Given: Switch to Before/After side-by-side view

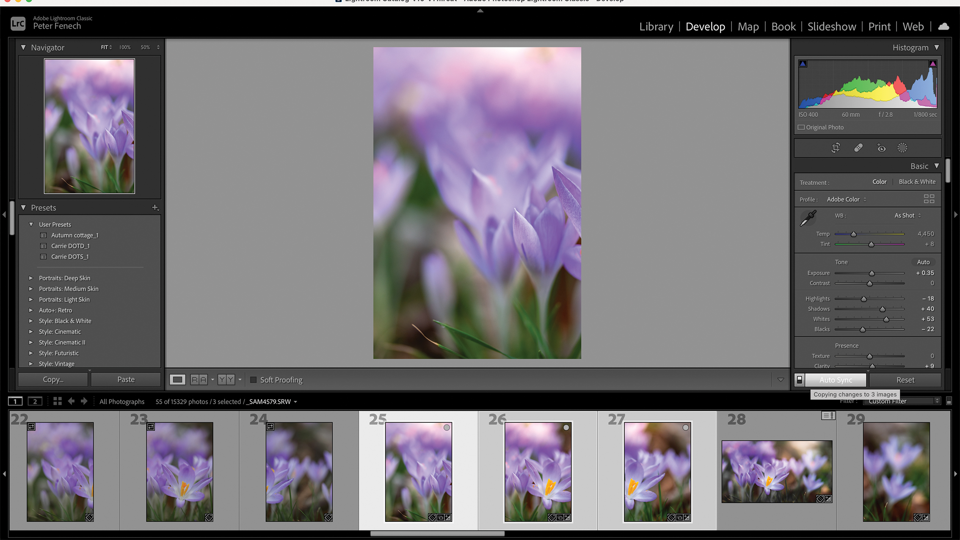Looking at the screenshot, I should 199,379.
